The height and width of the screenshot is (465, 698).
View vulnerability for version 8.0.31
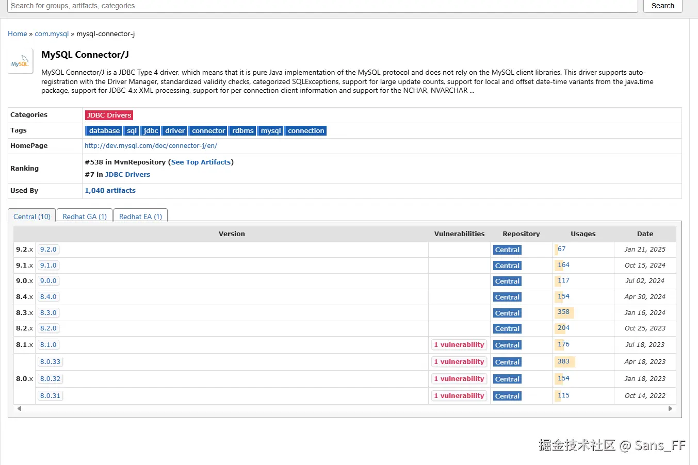click(x=459, y=396)
